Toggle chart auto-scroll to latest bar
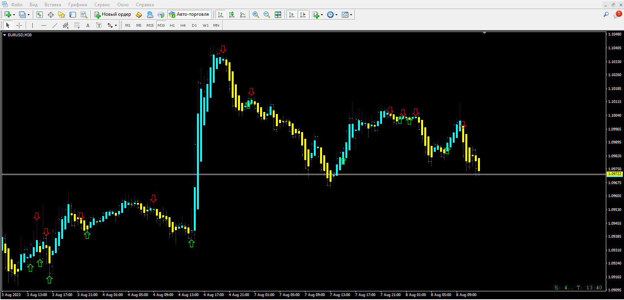Viewport: 624px width, 300px height. (x=292, y=15)
